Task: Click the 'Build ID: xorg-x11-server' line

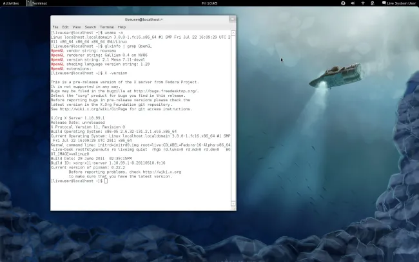Action: point(108,163)
